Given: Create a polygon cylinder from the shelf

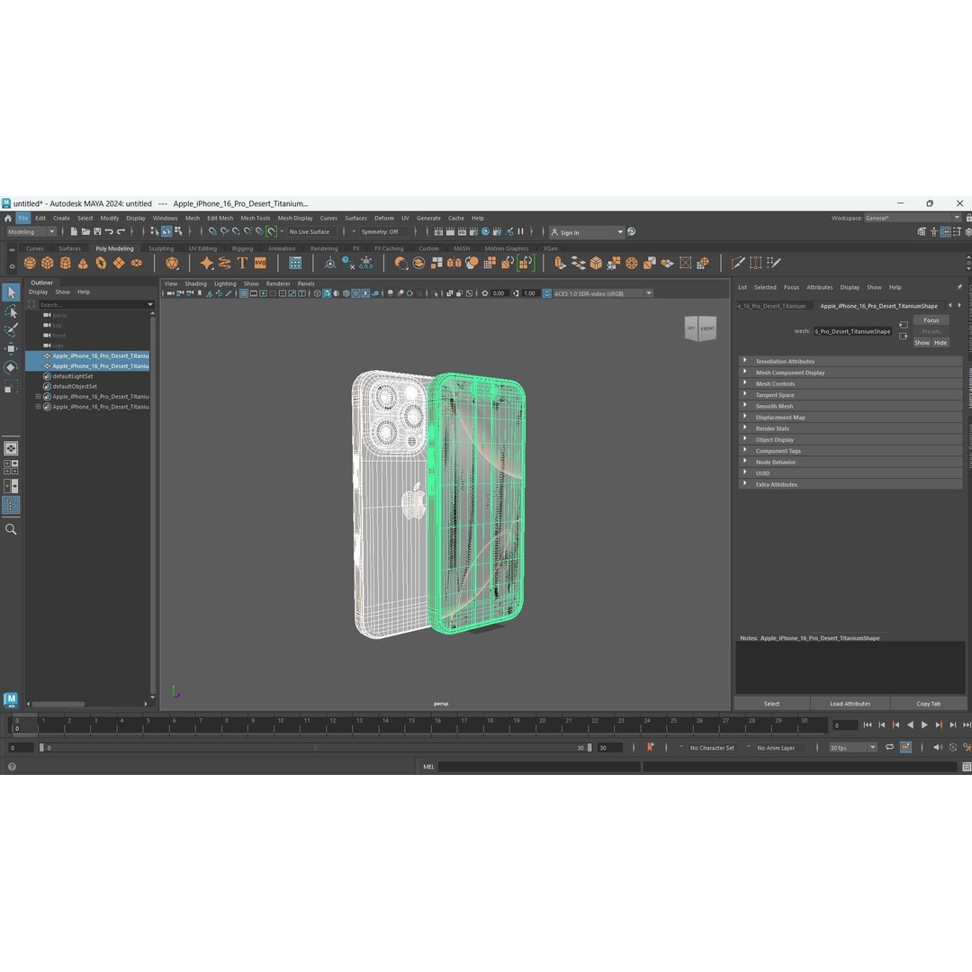Looking at the screenshot, I should [x=65, y=263].
